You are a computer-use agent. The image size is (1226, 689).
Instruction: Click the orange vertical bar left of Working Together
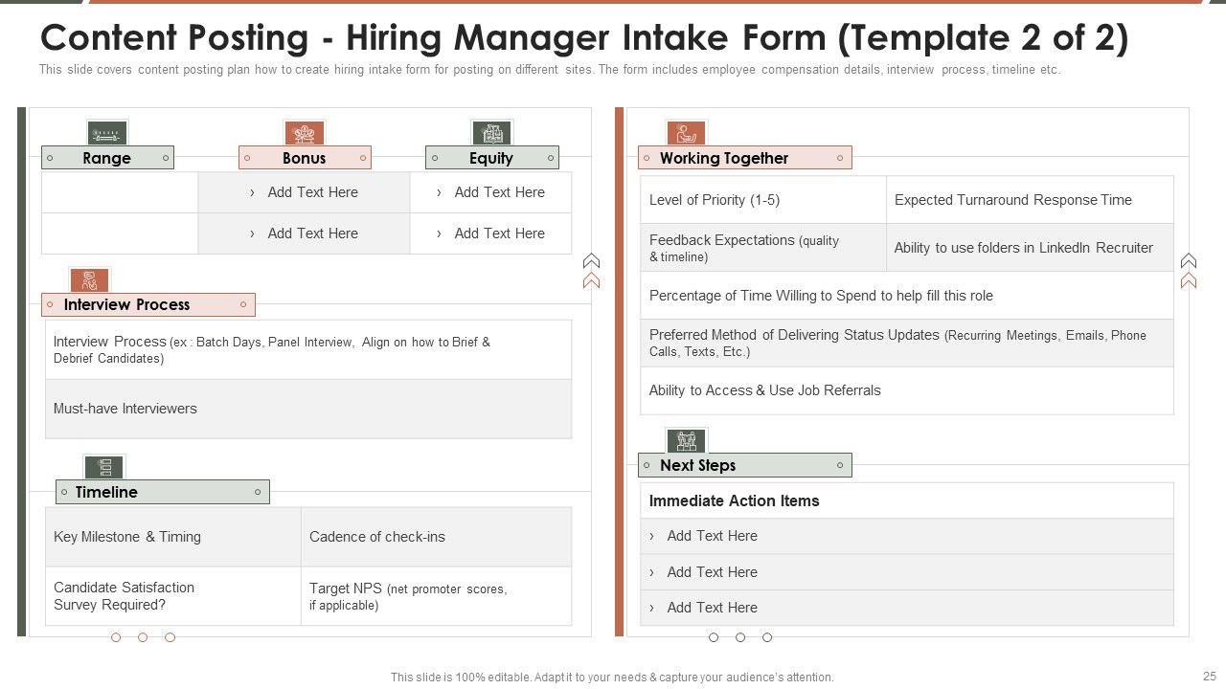(619, 371)
